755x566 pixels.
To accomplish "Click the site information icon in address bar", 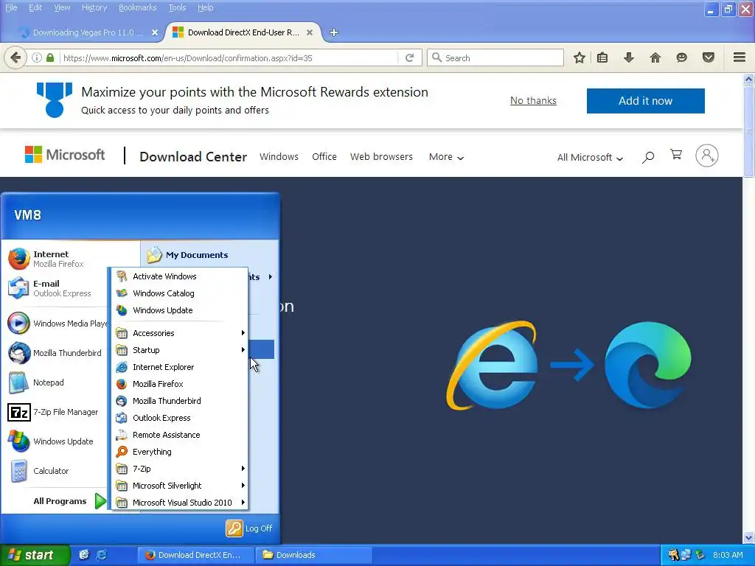I will coord(37,57).
